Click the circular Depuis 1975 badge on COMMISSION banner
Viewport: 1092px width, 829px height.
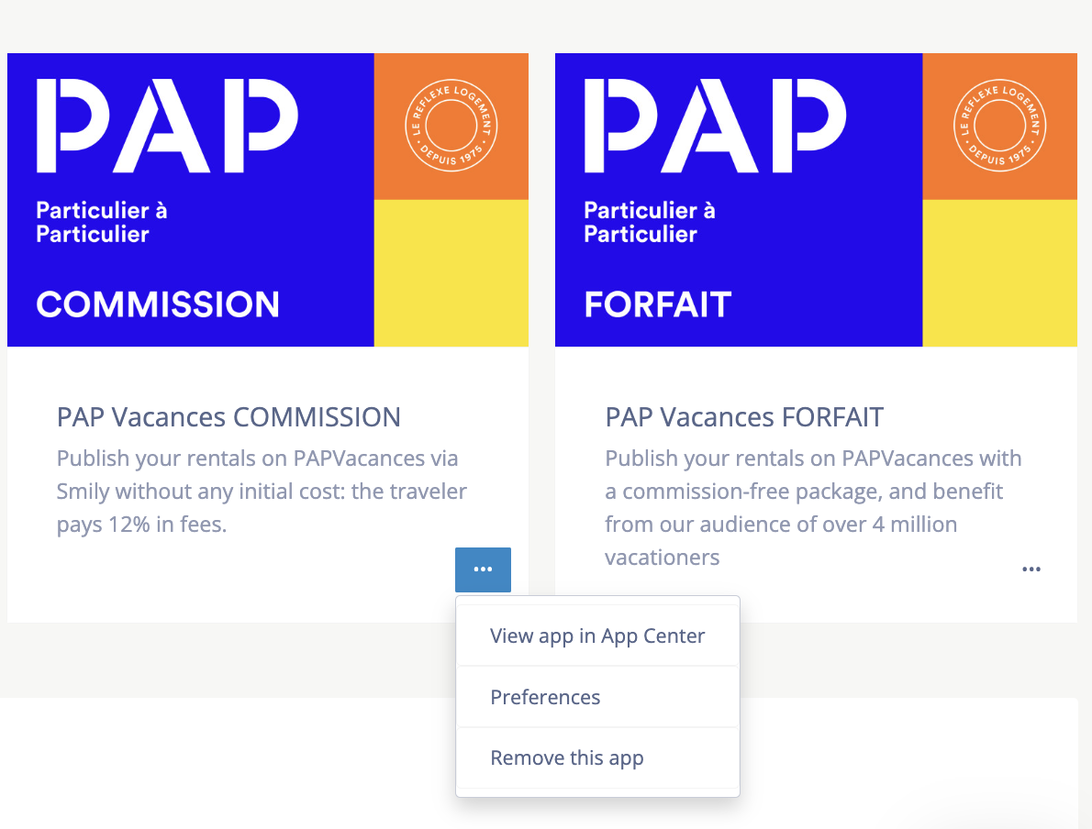tap(450, 126)
